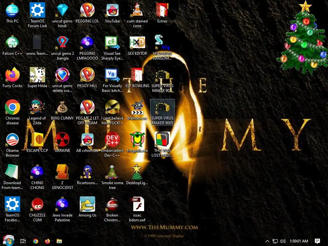Open File Explorer from the taskbar
Image resolution: width=328 pixels, height=246 pixels.
pos(59,241)
